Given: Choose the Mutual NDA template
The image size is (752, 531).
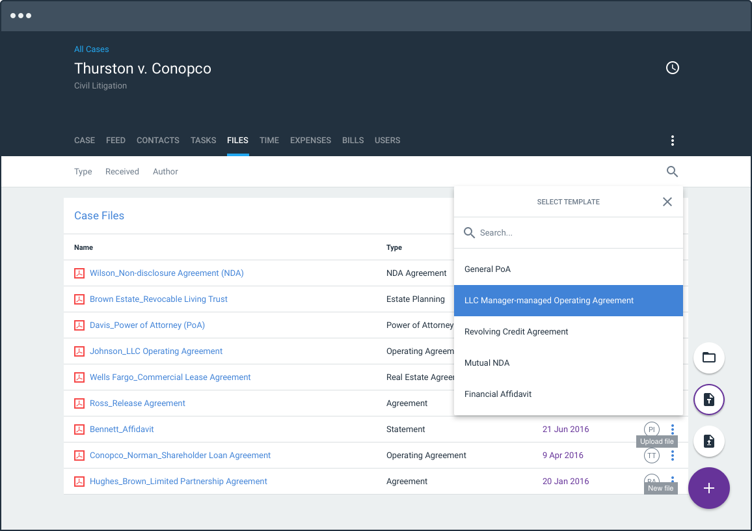Looking at the screenshot, I should [x=569, y=362].
